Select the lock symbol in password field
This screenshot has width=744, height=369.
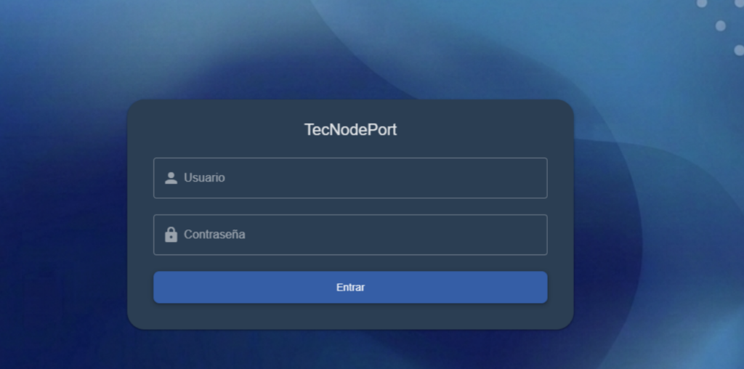[x=171, y=235]
